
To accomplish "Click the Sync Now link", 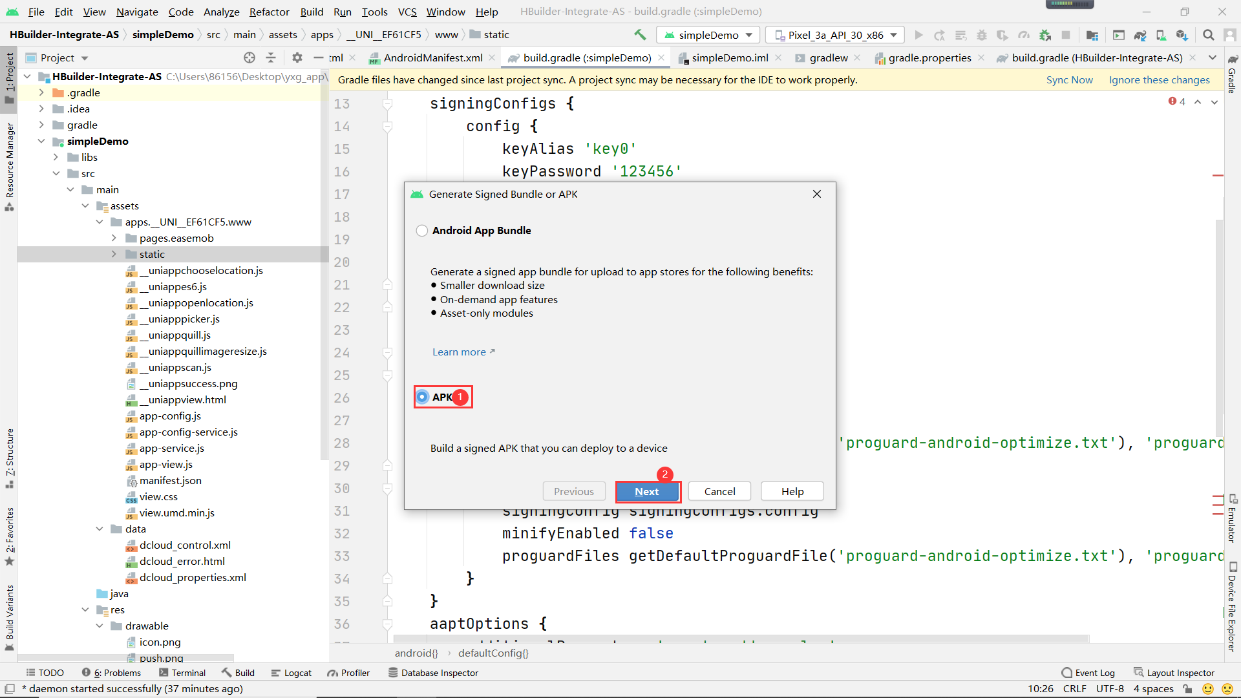I will (1069, 79).
